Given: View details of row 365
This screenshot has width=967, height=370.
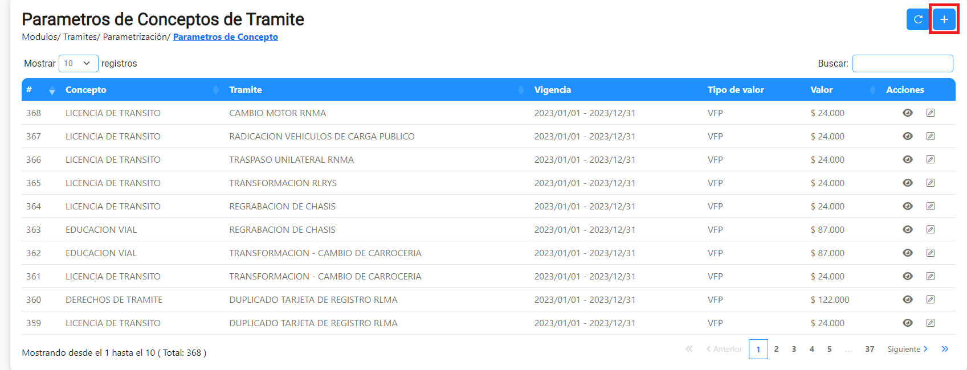Looking at the screenshot, I should pos(908,183).
